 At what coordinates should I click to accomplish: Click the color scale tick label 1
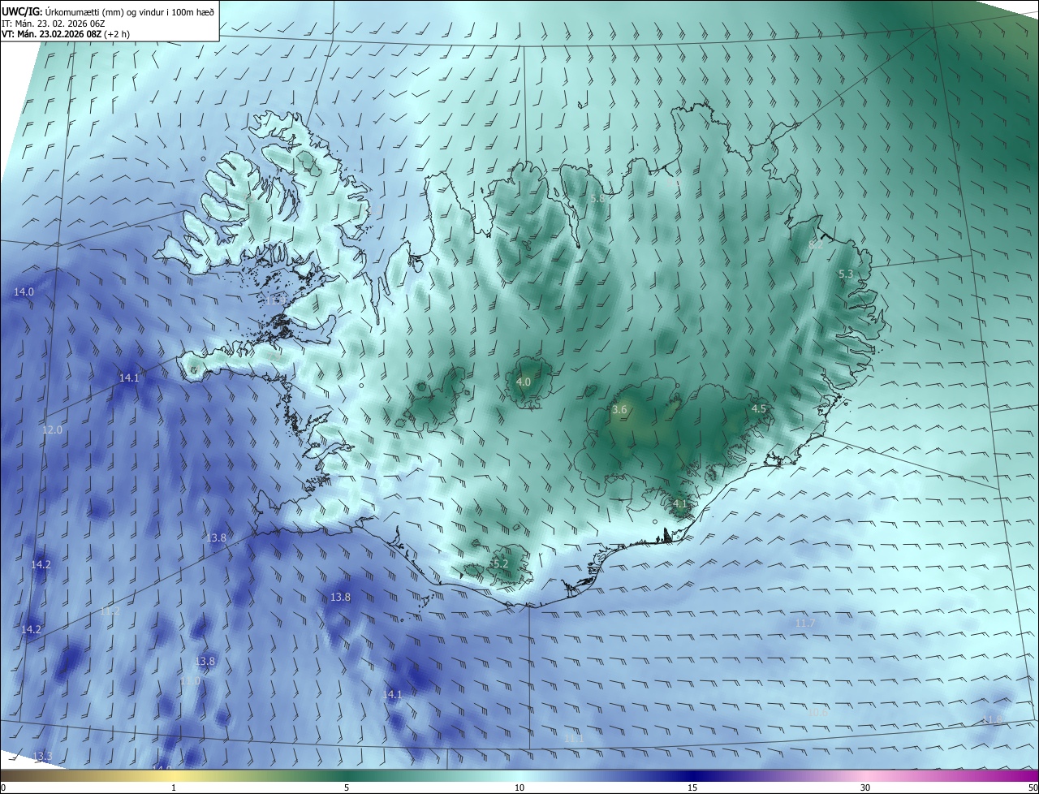coord(174,788)
